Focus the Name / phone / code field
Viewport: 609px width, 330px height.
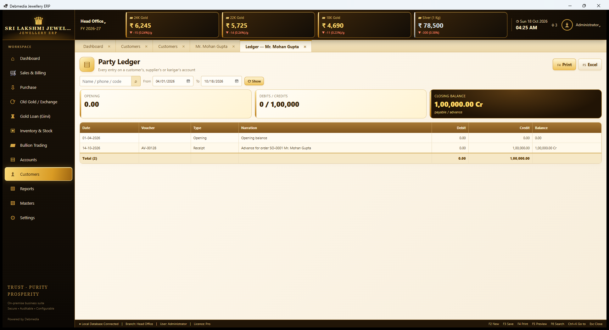click(x=105, y=81)
